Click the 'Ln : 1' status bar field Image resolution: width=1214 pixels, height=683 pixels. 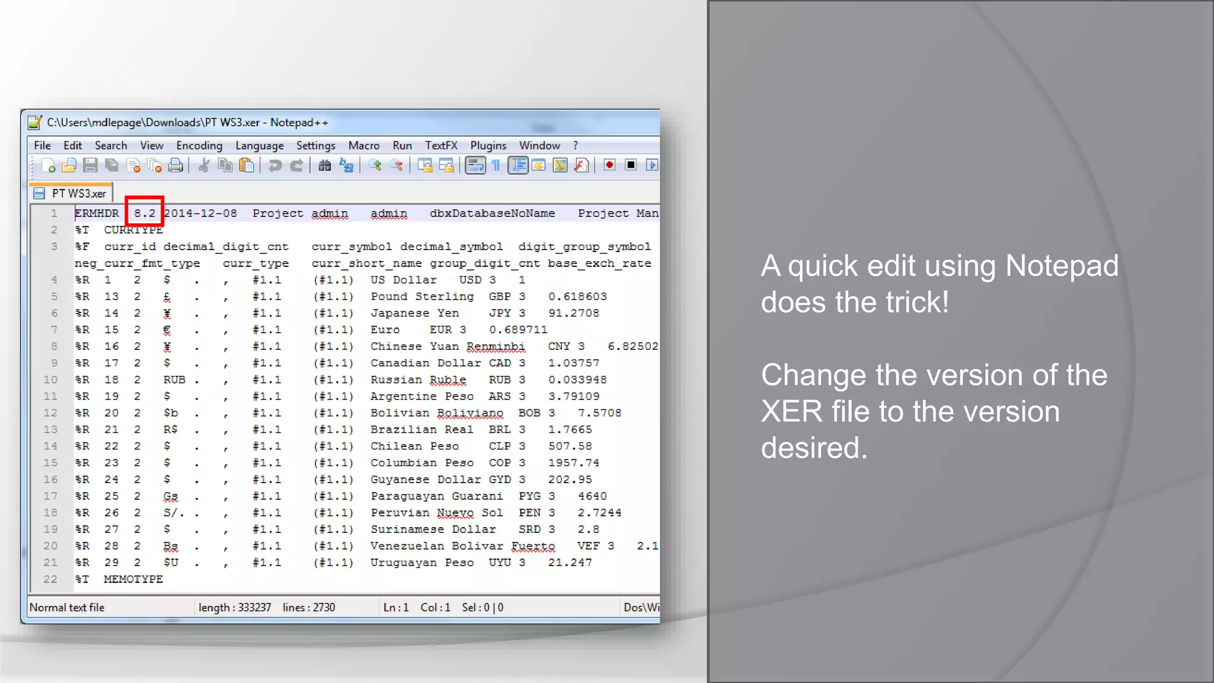396,607
